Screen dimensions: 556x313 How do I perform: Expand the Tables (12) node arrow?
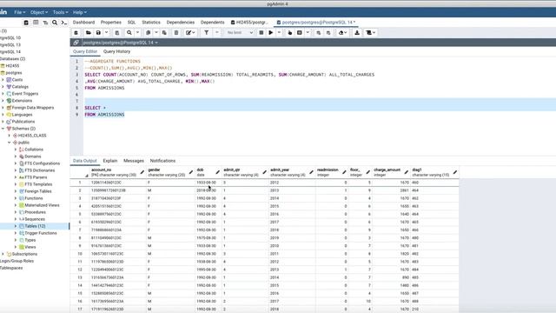coord(16,226)
